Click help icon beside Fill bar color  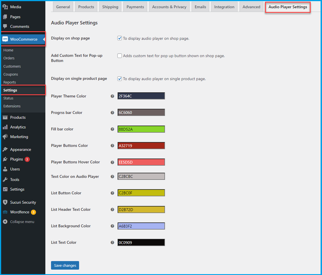(x=112, y=129)
